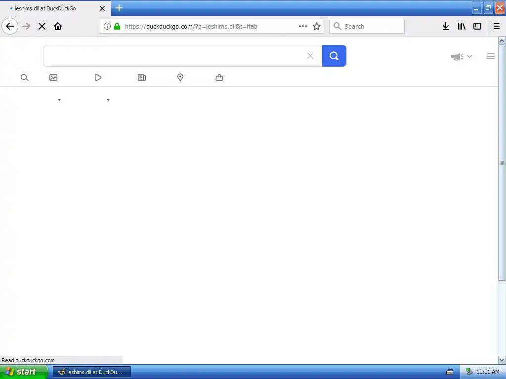Open the Windows start menu

pos(24,372)
